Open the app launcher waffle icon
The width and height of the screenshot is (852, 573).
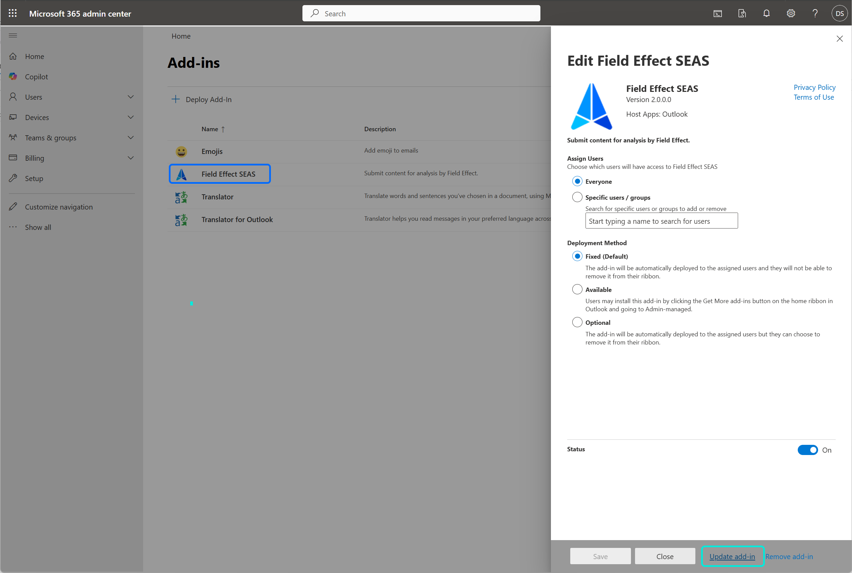[x=13, y=14]
